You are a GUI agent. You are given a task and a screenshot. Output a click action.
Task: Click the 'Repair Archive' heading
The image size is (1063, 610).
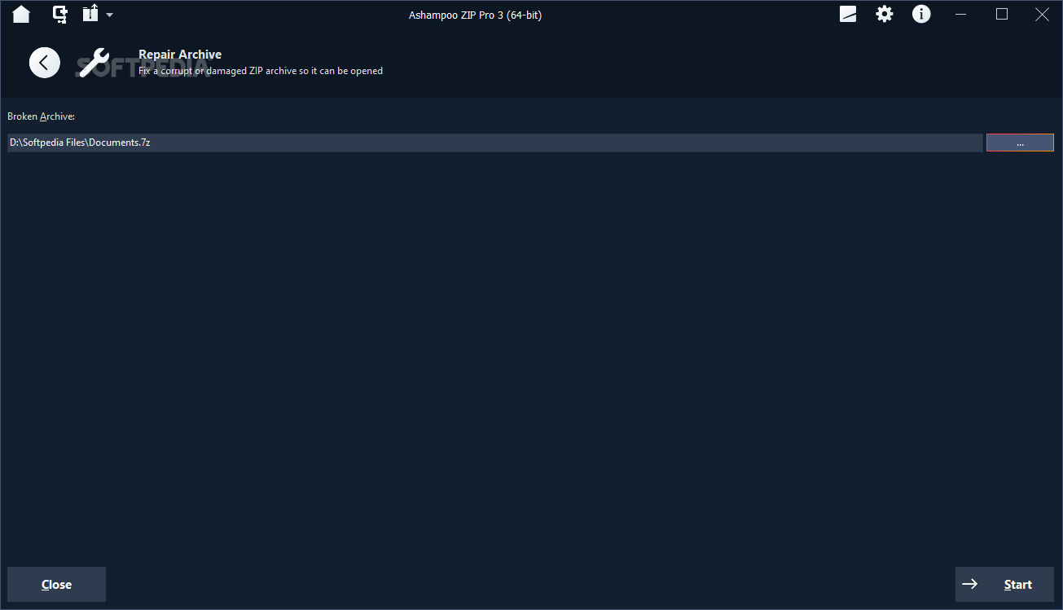180,55
